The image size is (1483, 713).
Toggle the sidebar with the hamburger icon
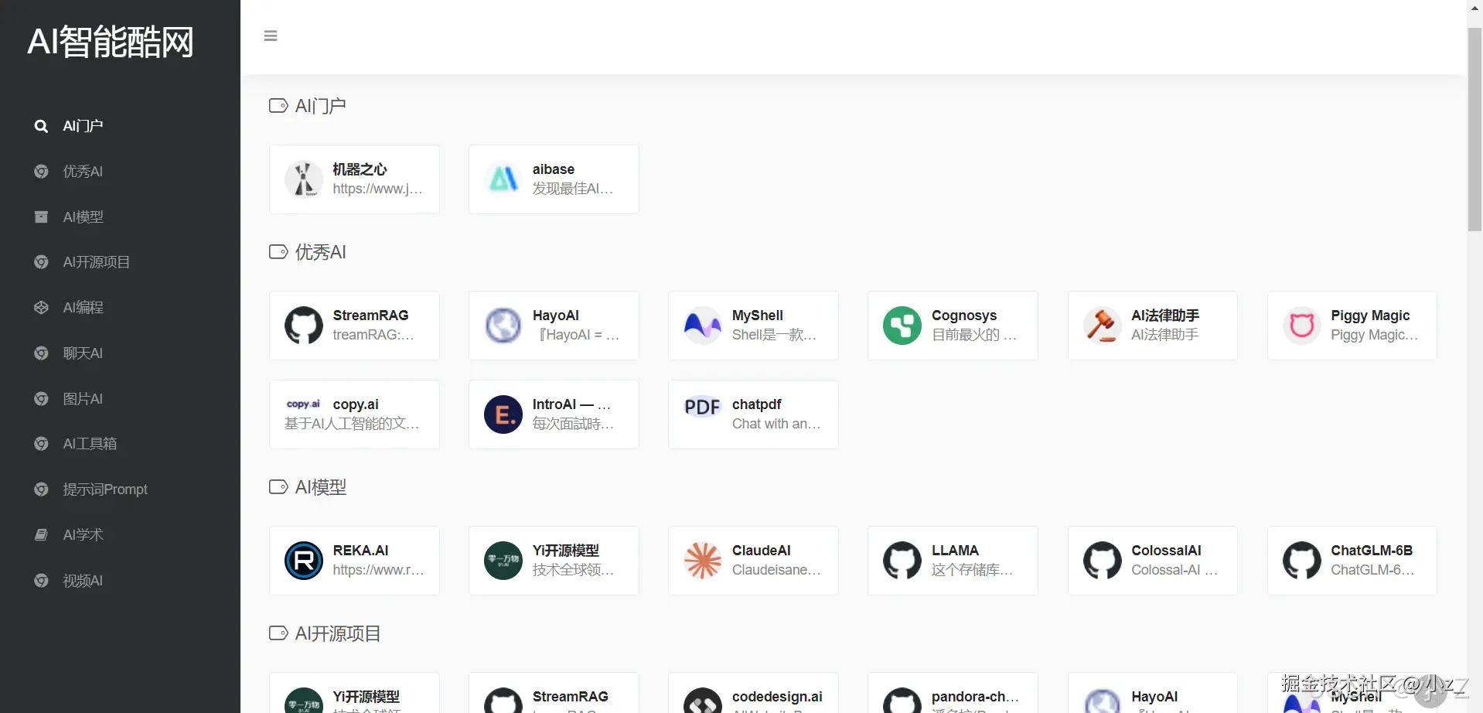(x=271, y=36)
